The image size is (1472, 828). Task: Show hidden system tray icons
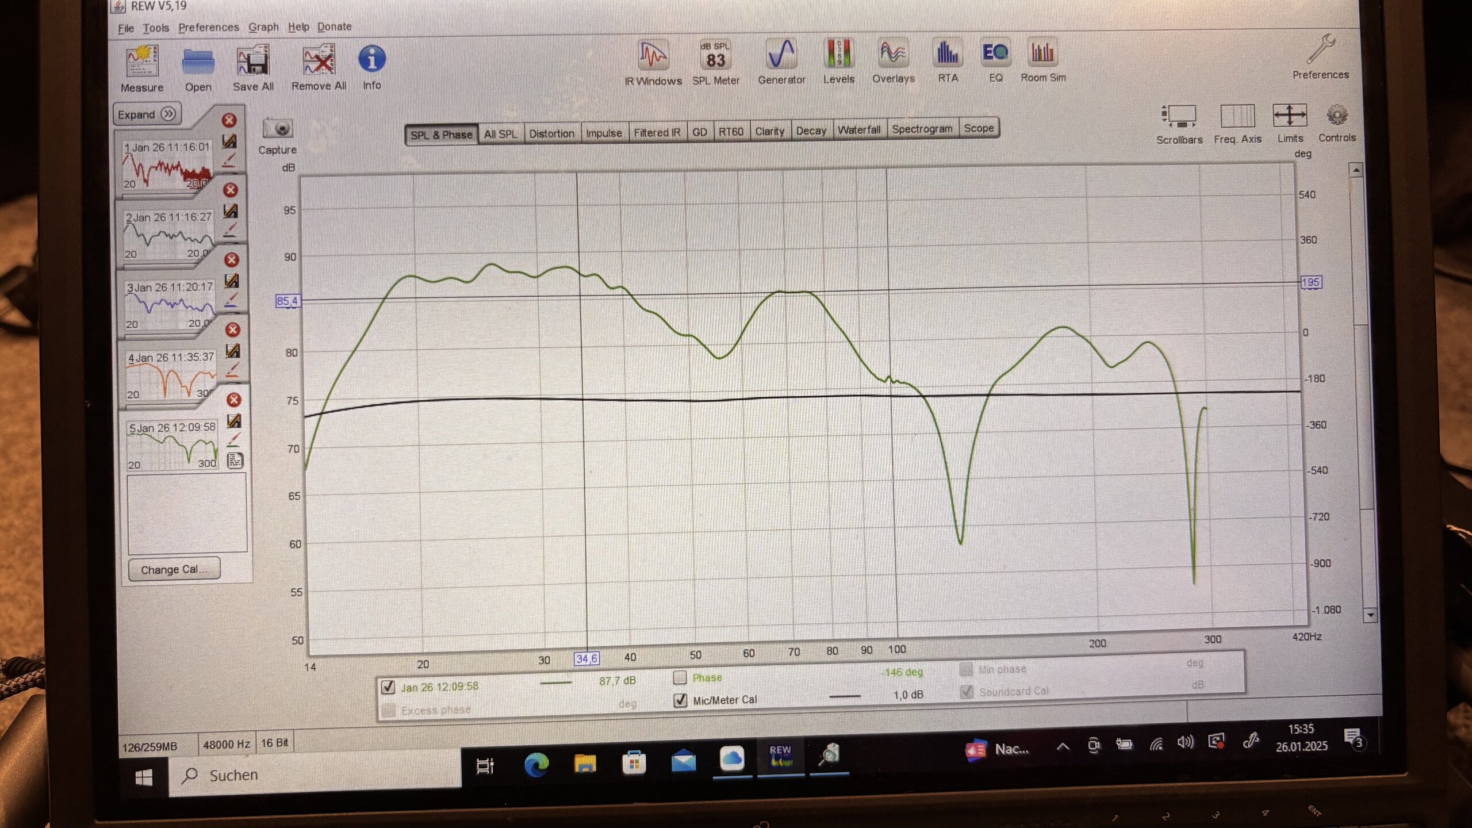coord(1063,747)
